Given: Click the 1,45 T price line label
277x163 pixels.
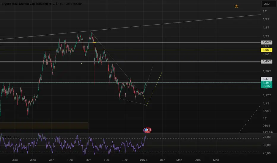Looking at the screenshot, I should [267, 61].
